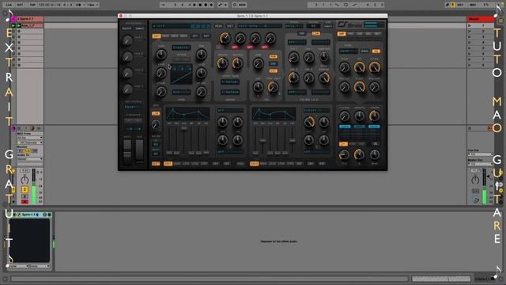Select the shp effects tab
Image resolution: width=506 pixels, height=285 pixels.
[x=341, y=33]
